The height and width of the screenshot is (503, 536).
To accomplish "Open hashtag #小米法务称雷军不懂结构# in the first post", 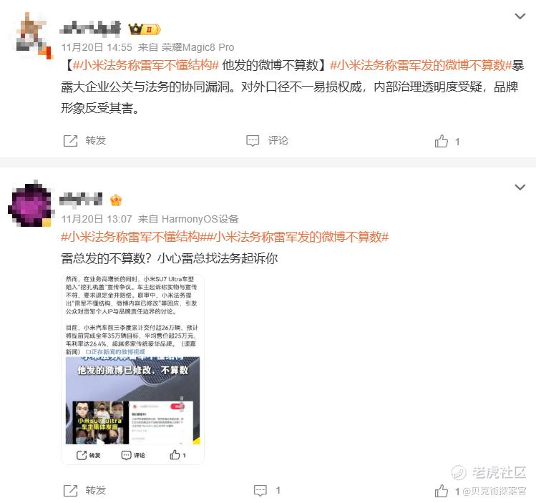I will coord(145,65).
